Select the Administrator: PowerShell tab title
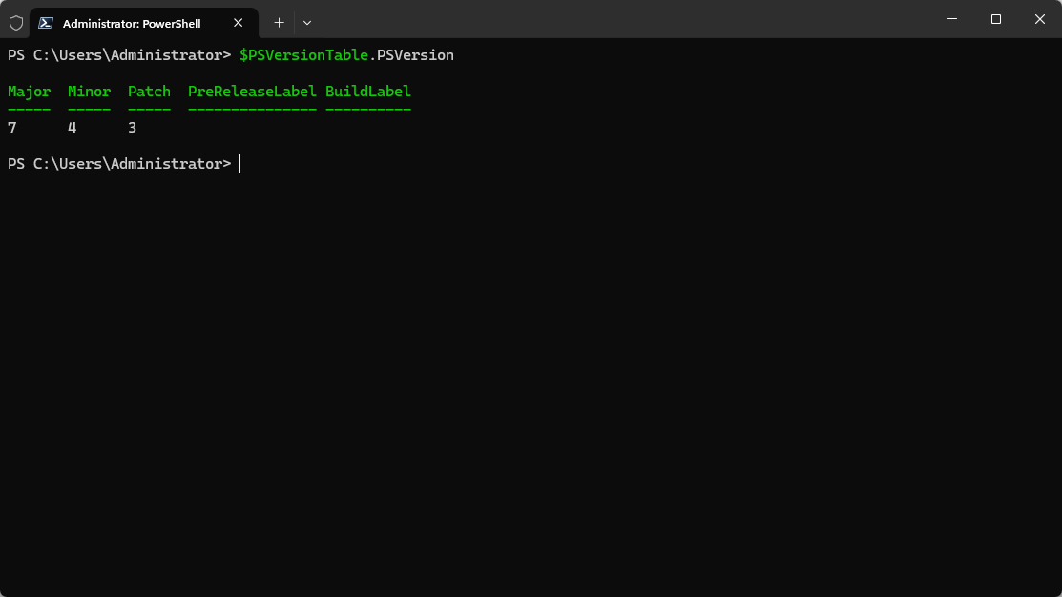The height and width of the screenshot is (597, 1062). (132, 23)
